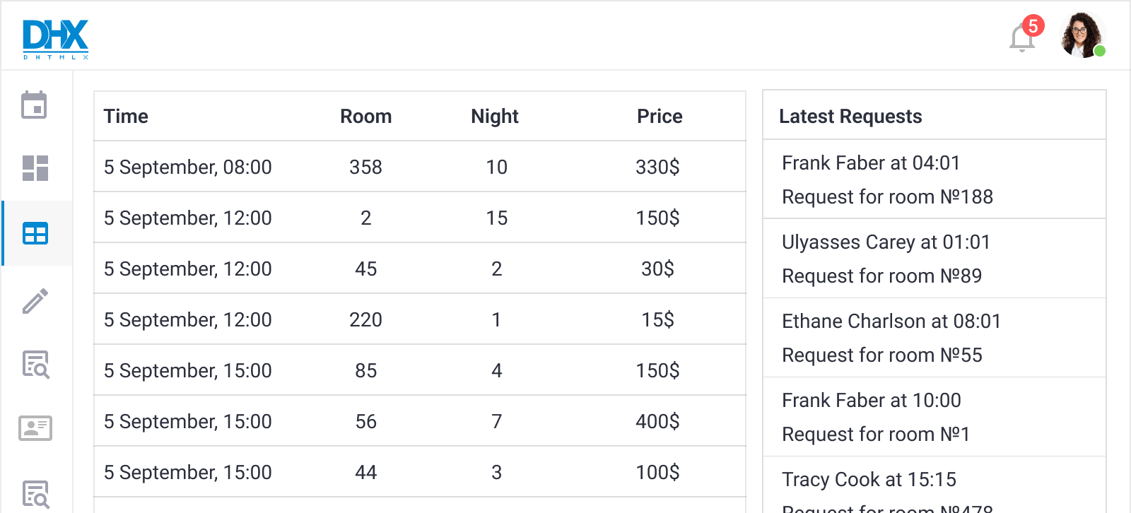Open Frank Faber's request for room №1
The height and width of the screenshot is (513, 1131).
click(934, 418)
